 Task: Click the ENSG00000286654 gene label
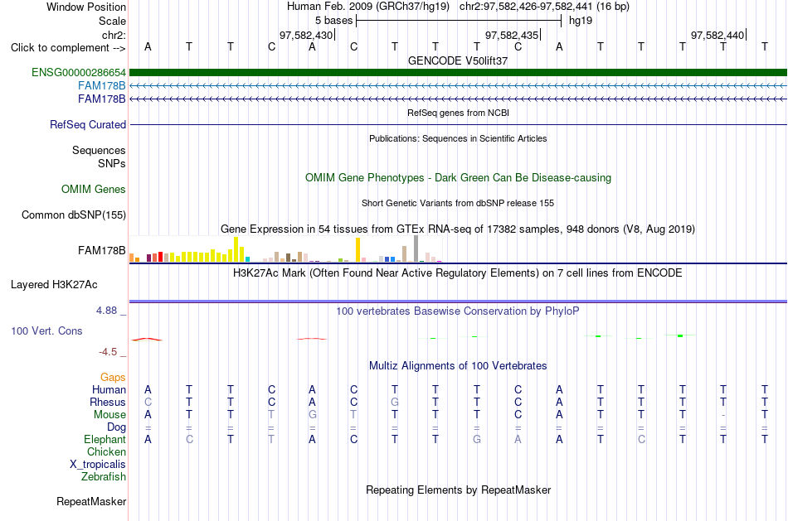click(79, 72)
